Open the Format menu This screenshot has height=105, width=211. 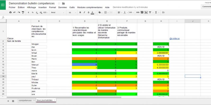coord(52,7)
